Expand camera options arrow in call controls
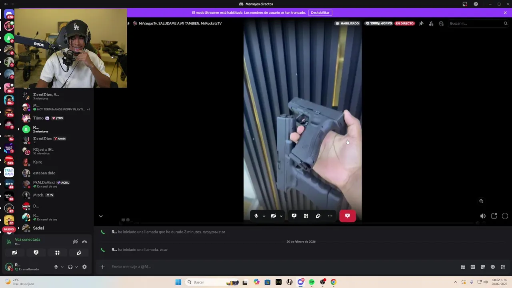 coord(281,216)
